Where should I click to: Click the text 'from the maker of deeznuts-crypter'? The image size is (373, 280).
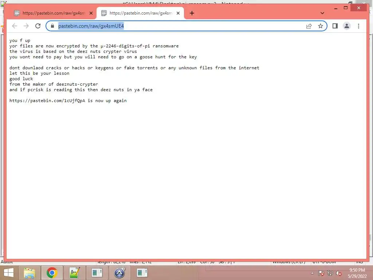[x=54, y=84]
